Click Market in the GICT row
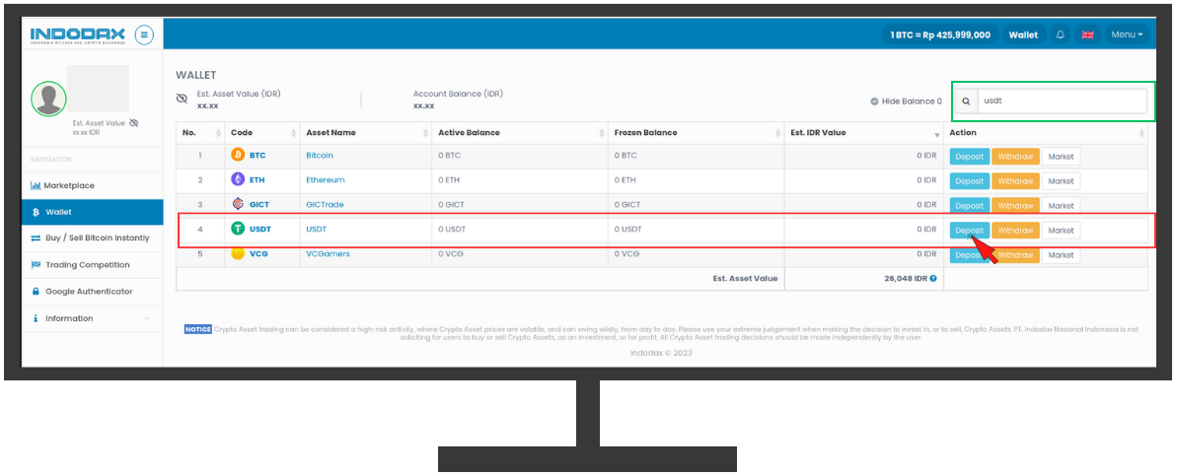This screenshot has width=1177, height=476. [1061, 205]
